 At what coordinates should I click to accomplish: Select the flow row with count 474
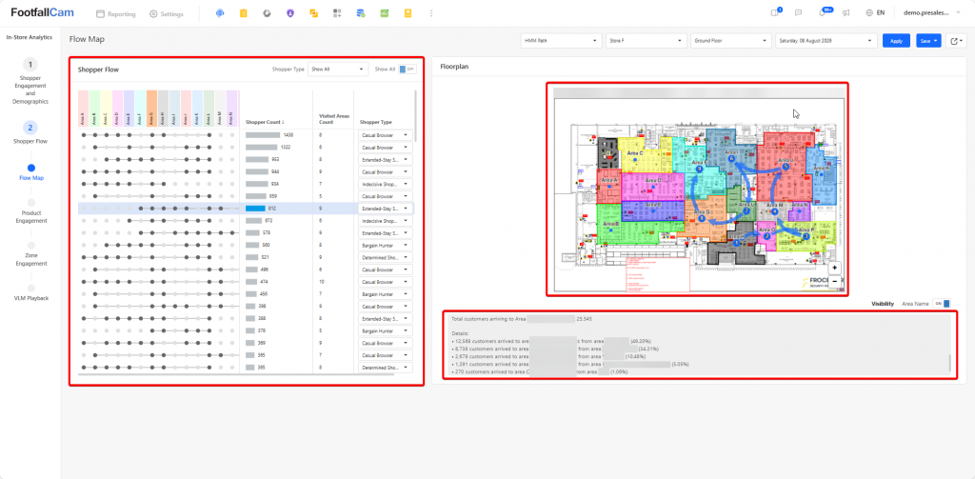point(246,282)
